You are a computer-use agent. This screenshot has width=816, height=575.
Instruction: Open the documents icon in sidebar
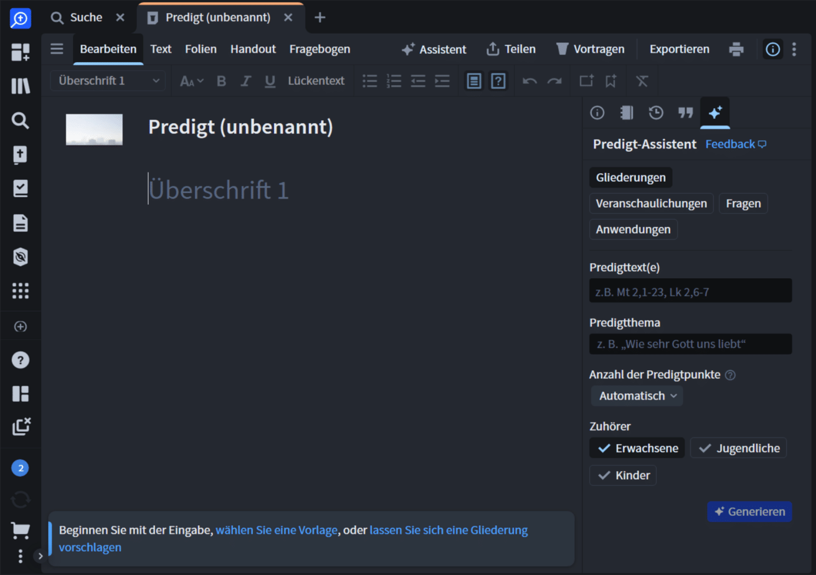click(x=21, y=223)
